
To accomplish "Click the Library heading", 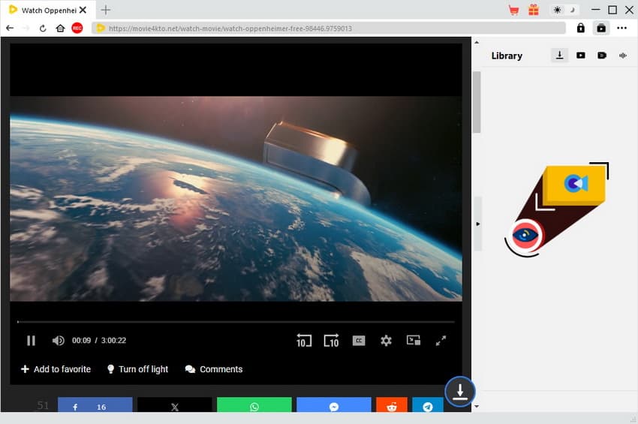I will point(507,56).
